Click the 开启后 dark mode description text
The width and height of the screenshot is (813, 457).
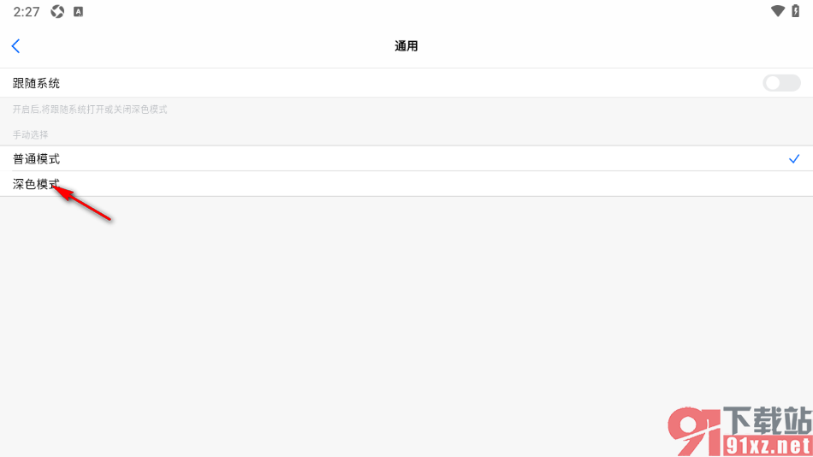(90, 110)
